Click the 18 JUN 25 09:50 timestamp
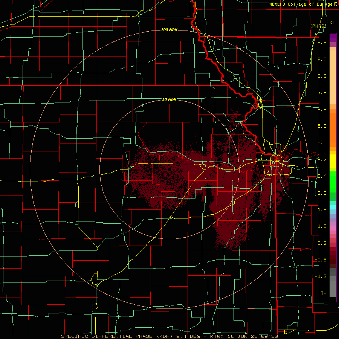This screenshot has height=339, width=339. coord(252,336)
